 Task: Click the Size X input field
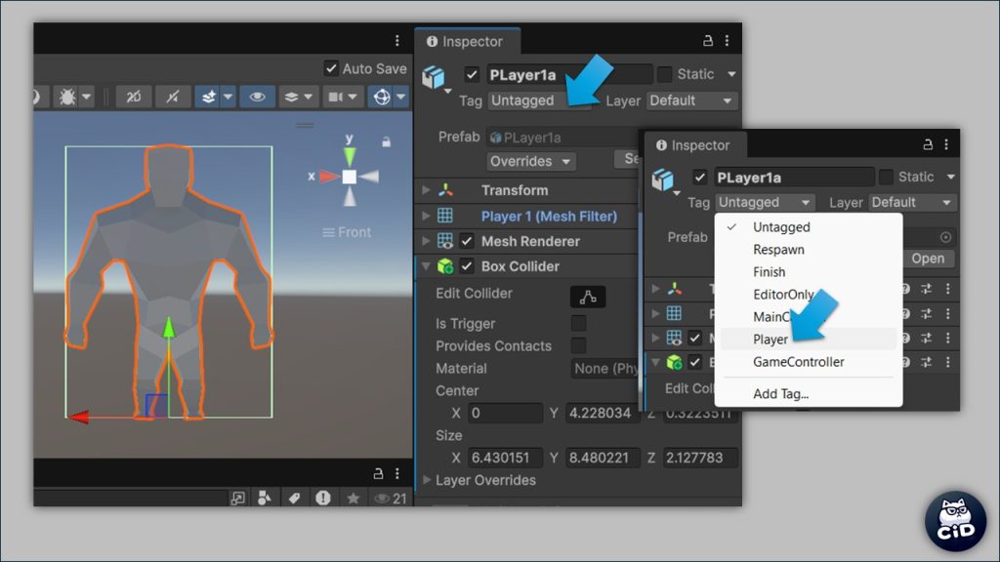(x=504, y=458)
